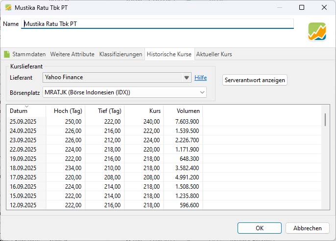Sort table by Datum column header
Viewport: 336px width, 241px height.
(25, 111)
